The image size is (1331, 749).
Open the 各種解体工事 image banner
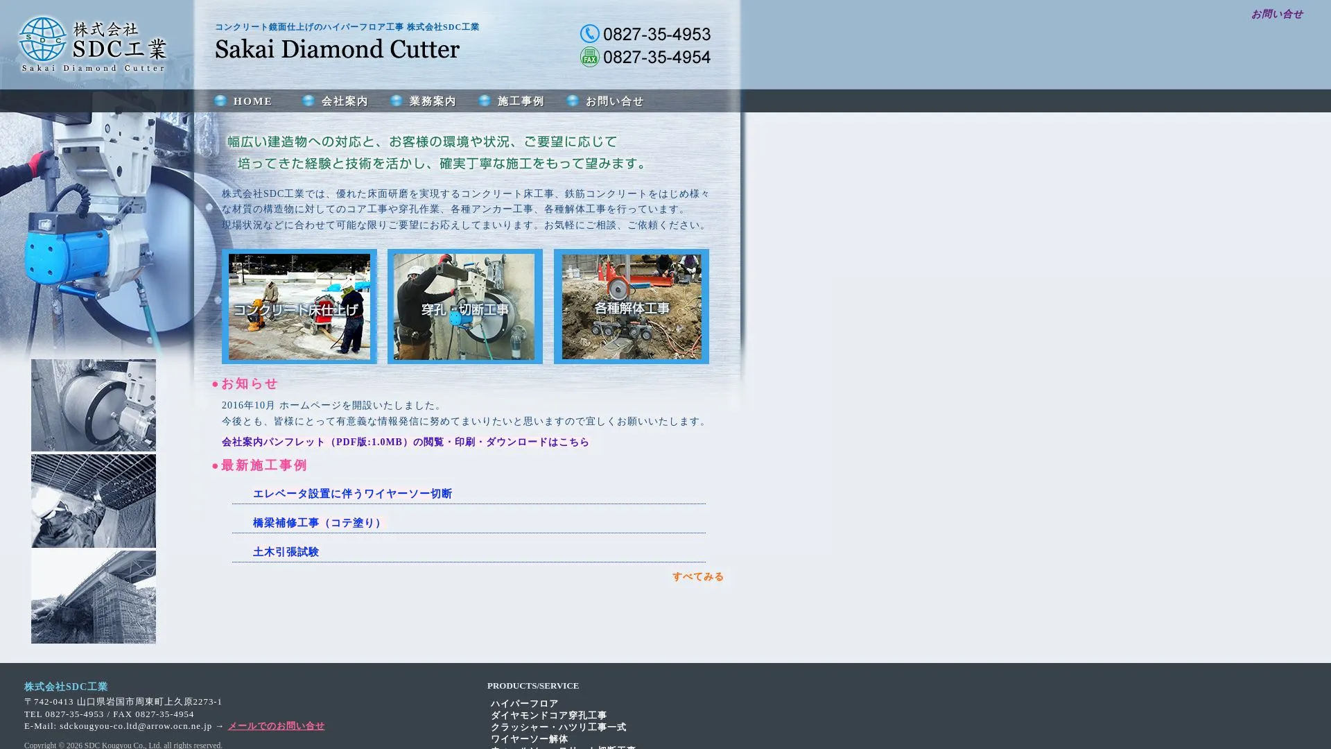pos(632,307)
